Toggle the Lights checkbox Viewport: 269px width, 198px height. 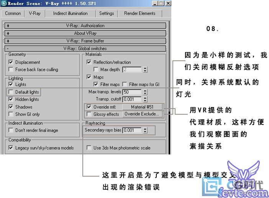point(11,84)
